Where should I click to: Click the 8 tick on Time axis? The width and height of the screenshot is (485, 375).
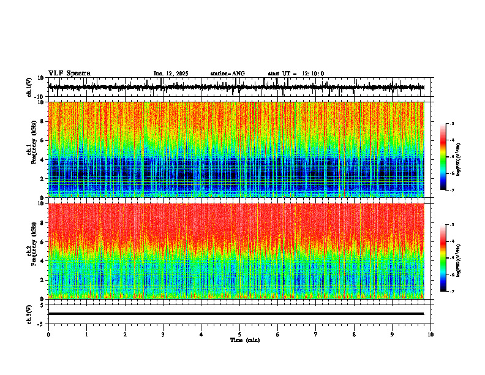[354, 335]
